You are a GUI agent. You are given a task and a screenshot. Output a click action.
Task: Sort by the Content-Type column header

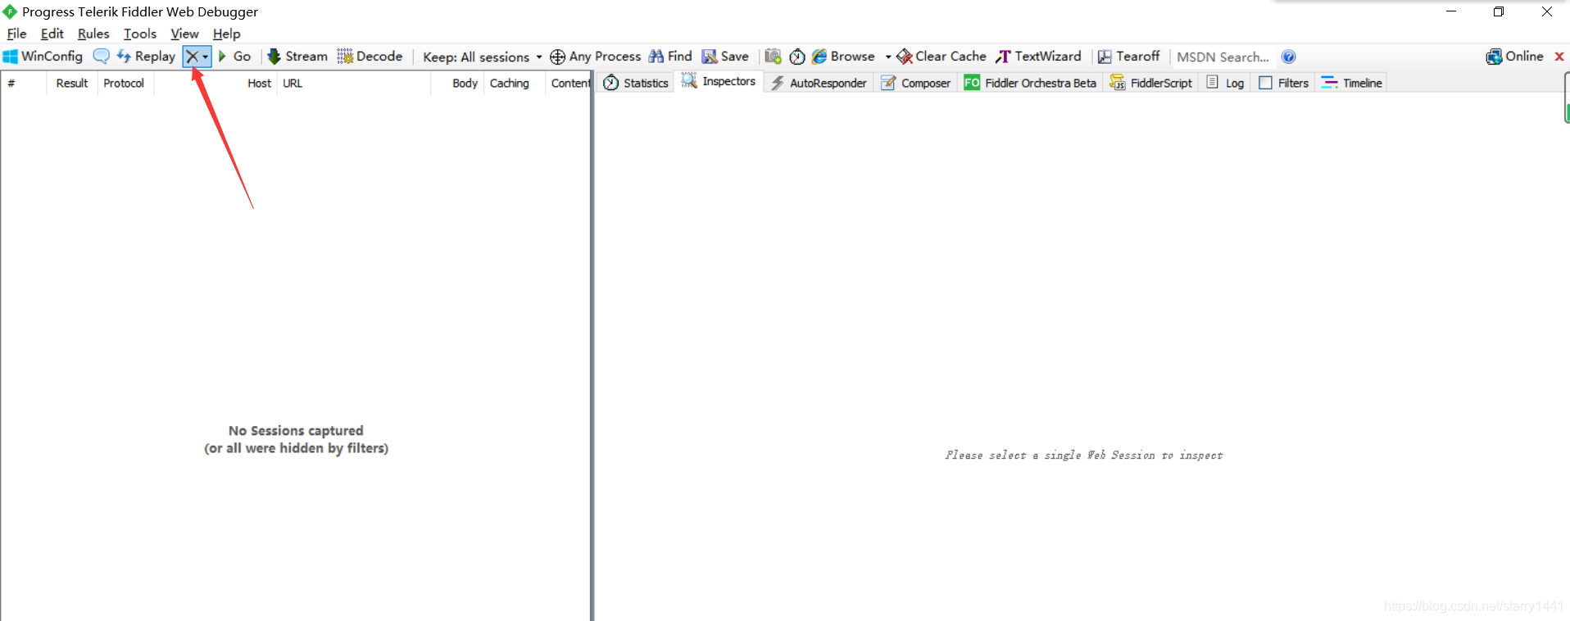(x=568, y=83)
